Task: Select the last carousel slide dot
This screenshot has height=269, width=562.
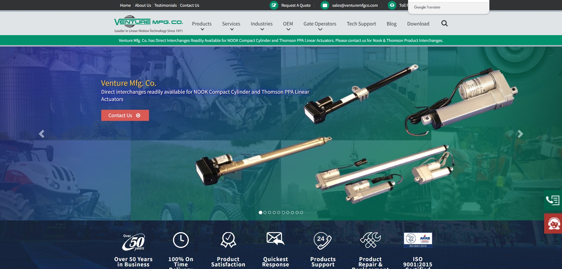Action: click(x=301, y=213)
